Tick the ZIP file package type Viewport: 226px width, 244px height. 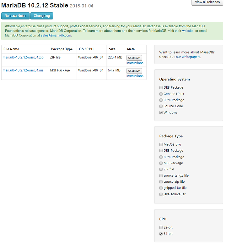coord(161,169)
